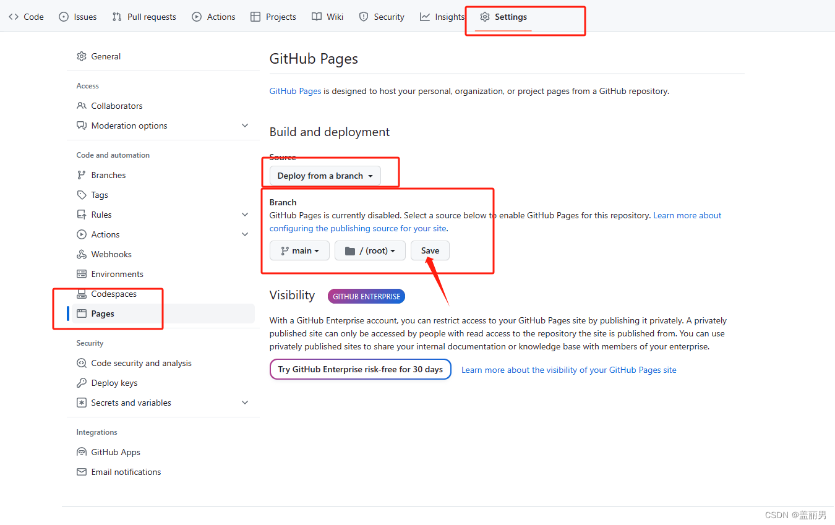Click the Environments server icon
Screen dimensions: 835x525
[82, 274]
